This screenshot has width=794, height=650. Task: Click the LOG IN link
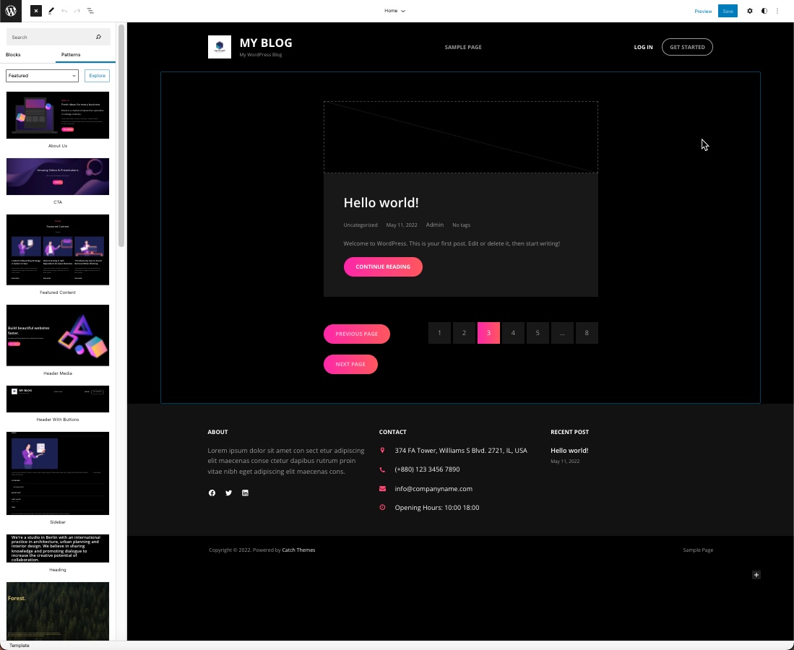(643, 47)
